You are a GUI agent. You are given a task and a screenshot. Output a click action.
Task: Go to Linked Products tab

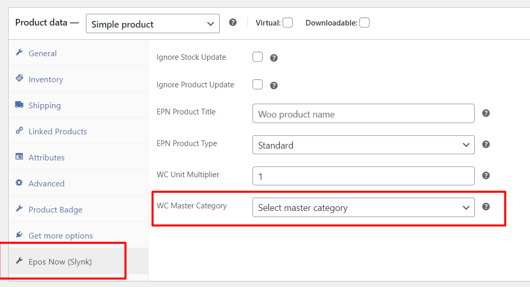[x=57, y=132]
